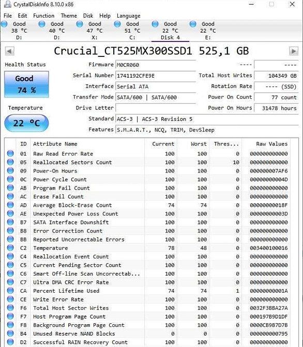Open the Disk menu
The width and height of the screenshot is (303, 347).
click(x=88, y=16)
